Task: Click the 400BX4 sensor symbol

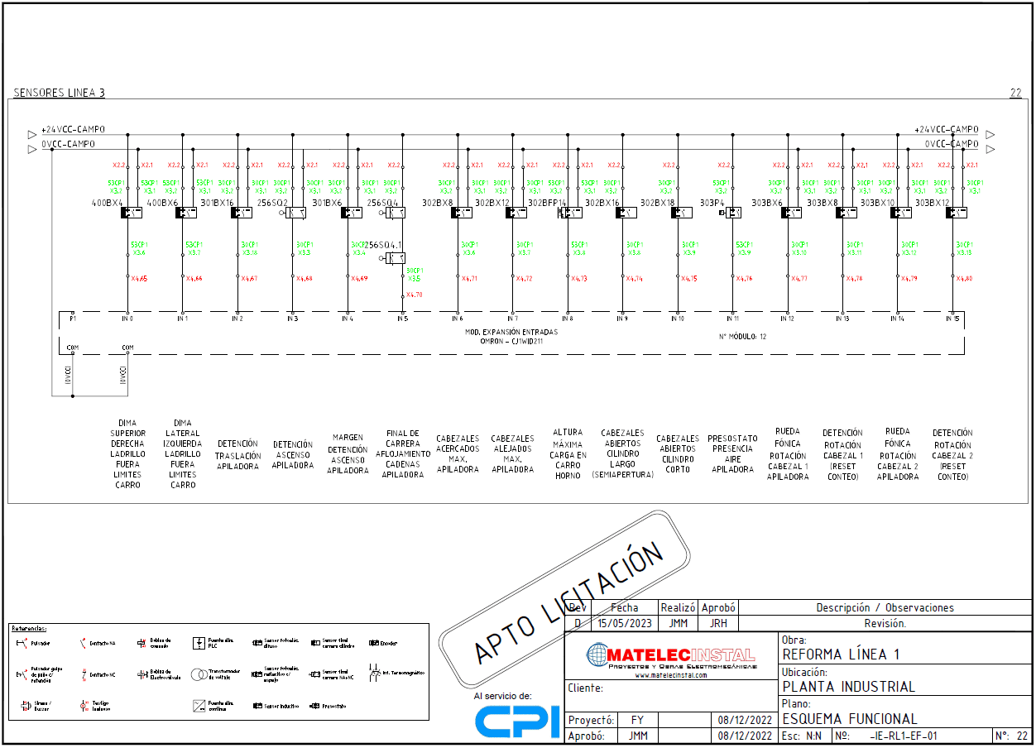Action: tap(132, 213)
